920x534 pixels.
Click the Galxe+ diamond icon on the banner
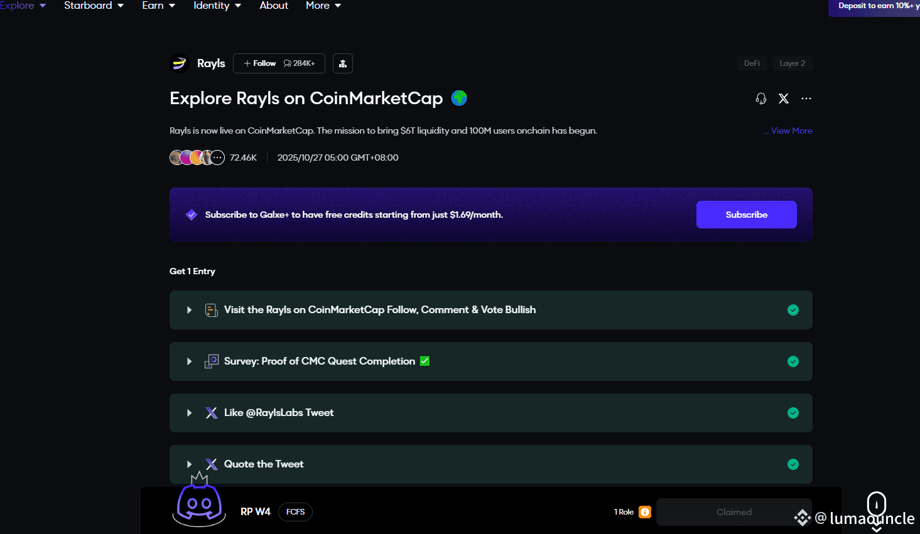pos(191,214)
